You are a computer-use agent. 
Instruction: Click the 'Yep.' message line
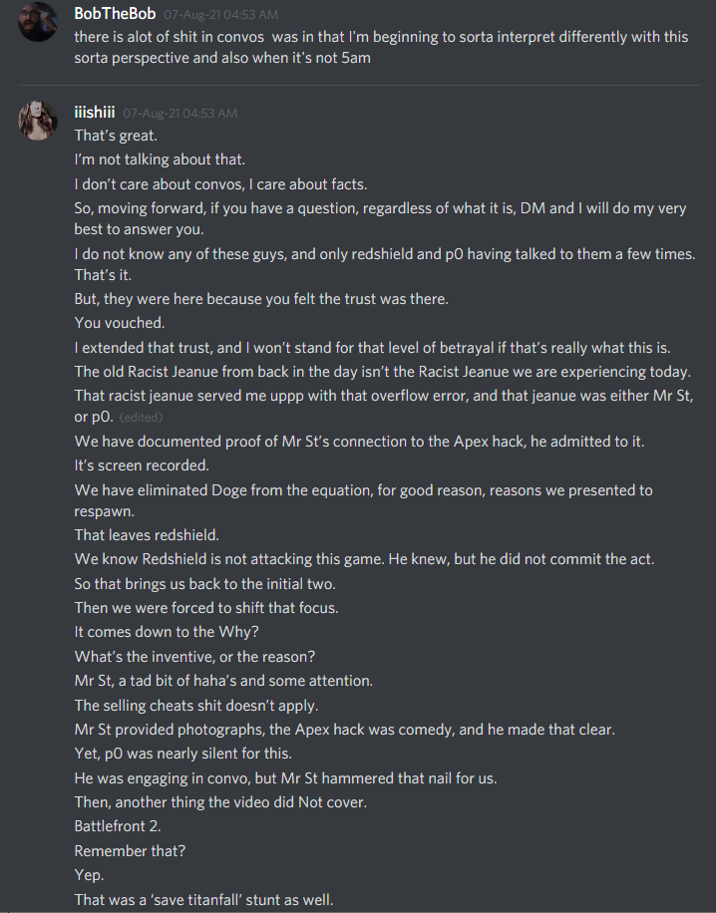click(90, 875)
